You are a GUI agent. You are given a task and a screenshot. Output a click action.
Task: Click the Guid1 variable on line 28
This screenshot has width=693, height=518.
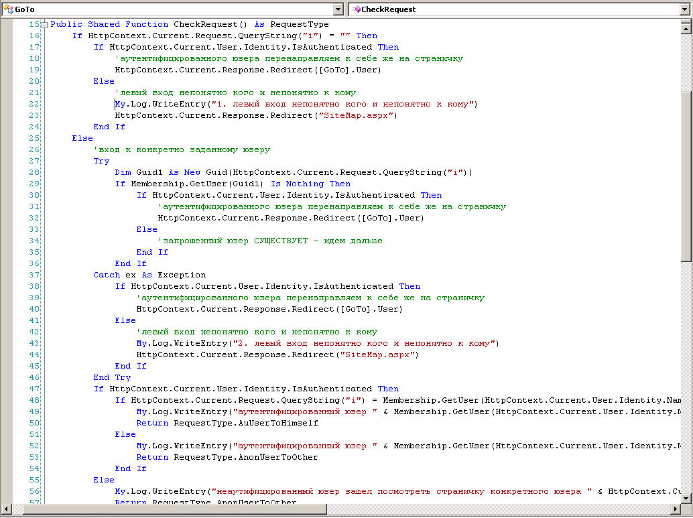(149, 172)
